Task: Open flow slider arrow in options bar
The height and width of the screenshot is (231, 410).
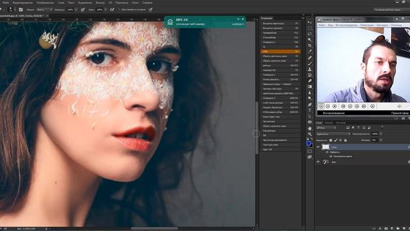Action: click(105, 10)
